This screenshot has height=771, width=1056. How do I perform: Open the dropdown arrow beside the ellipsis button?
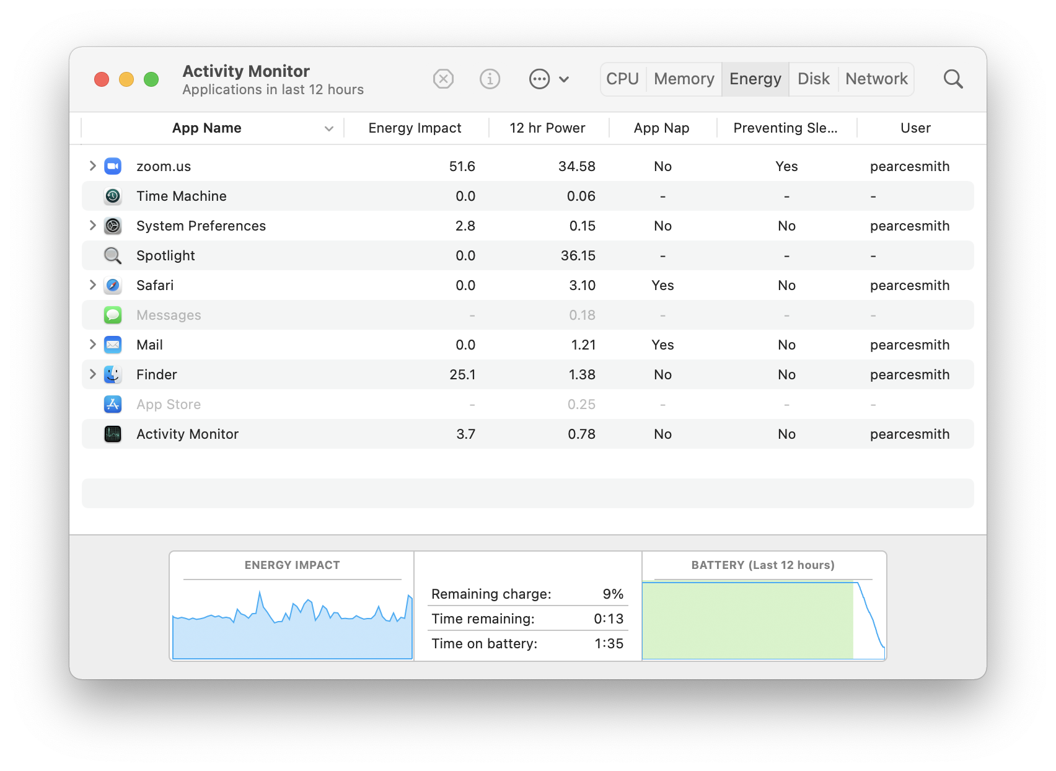(x=564, y=79)
